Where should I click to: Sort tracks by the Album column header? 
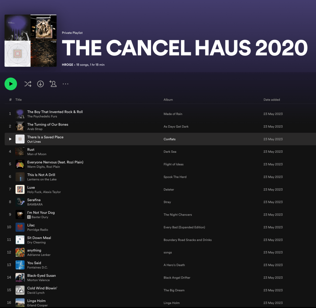pos(168,100)
